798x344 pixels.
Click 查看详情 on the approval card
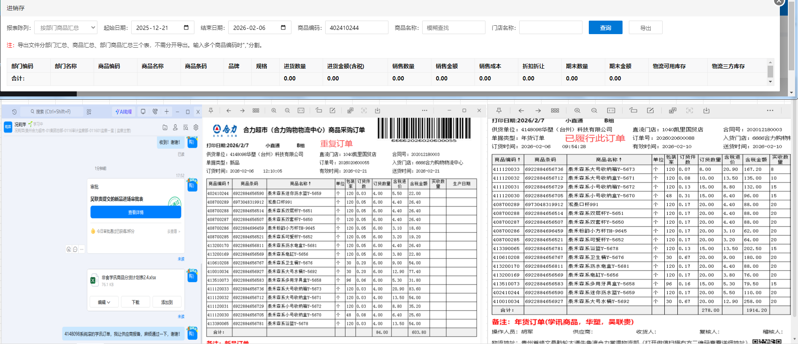tap(136, 212)
